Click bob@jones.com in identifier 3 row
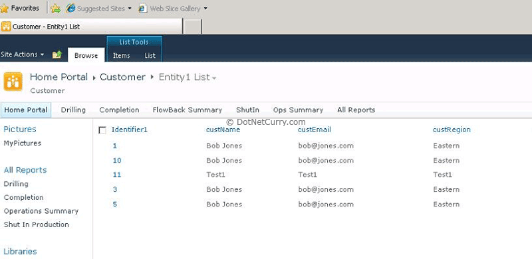The width and height of the screenshot is (532, 259). pos(326,189)
